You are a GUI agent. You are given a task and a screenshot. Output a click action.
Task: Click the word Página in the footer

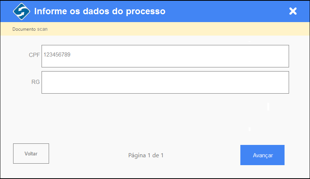pos(137,155)
